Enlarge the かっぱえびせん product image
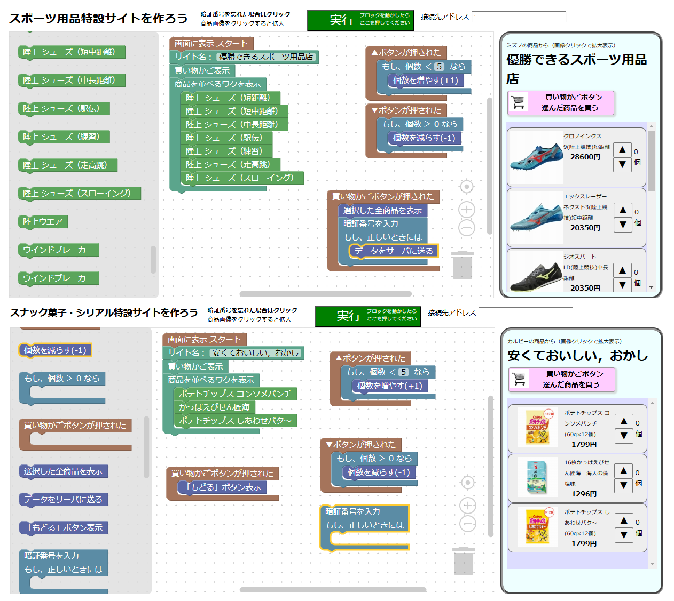674x601 pixels. [538, 477]
